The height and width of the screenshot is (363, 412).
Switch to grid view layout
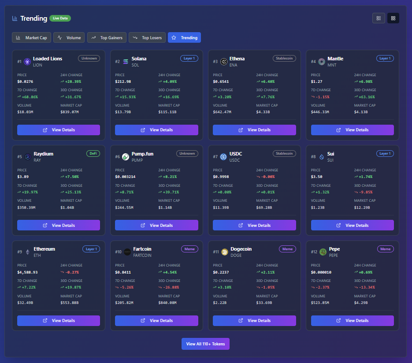(x=393, y=18)
